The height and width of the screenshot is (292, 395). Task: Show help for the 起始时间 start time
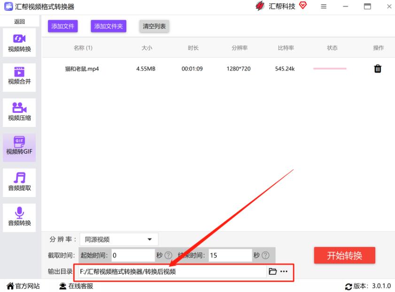click(x=168, y=255)
